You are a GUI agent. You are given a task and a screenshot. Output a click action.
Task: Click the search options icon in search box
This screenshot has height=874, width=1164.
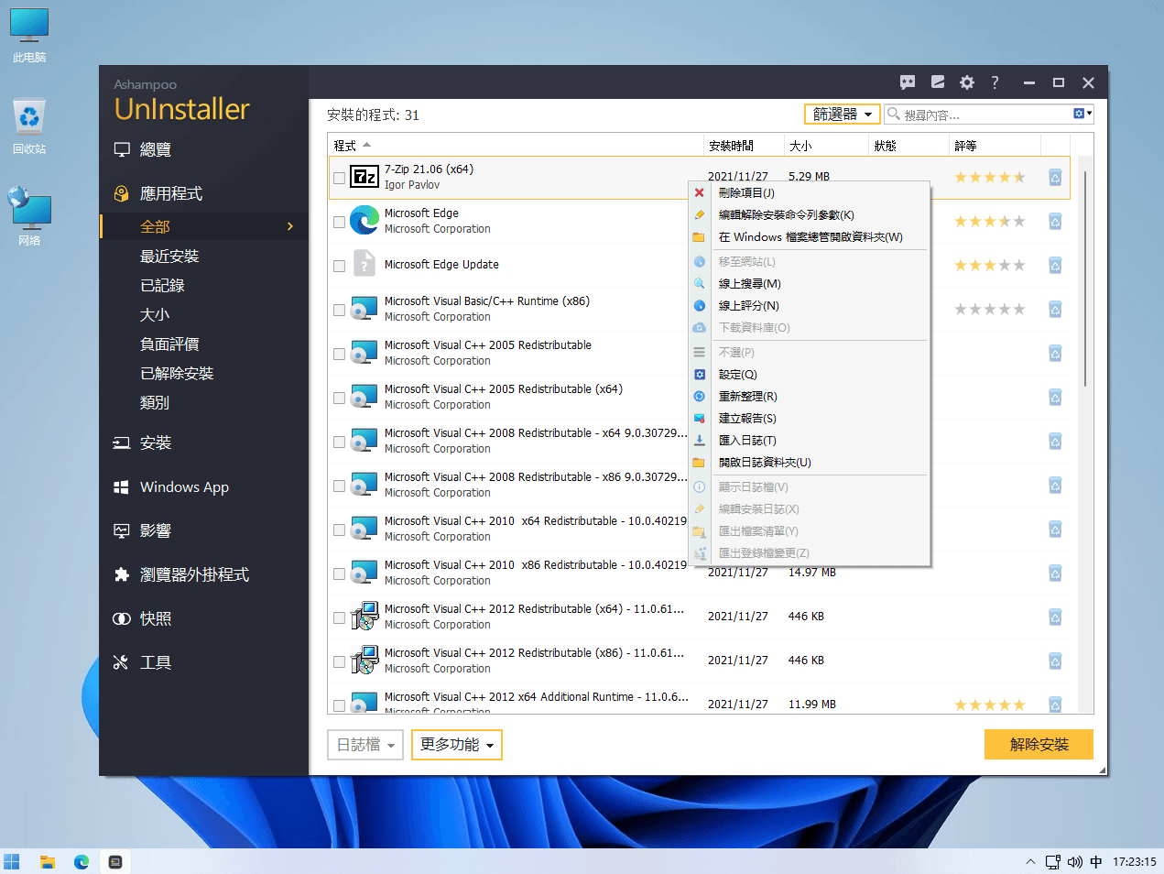click(1082, 114)
